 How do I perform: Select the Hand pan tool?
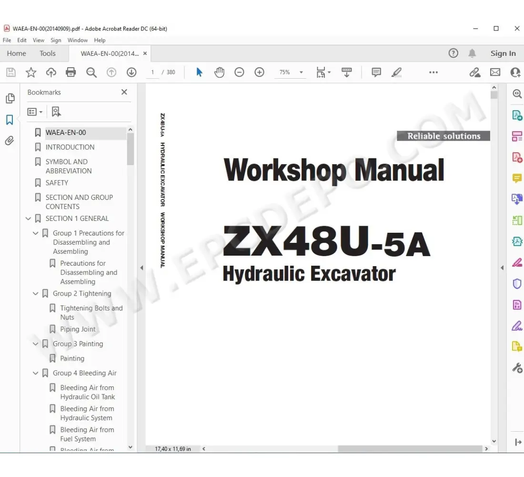219,73
